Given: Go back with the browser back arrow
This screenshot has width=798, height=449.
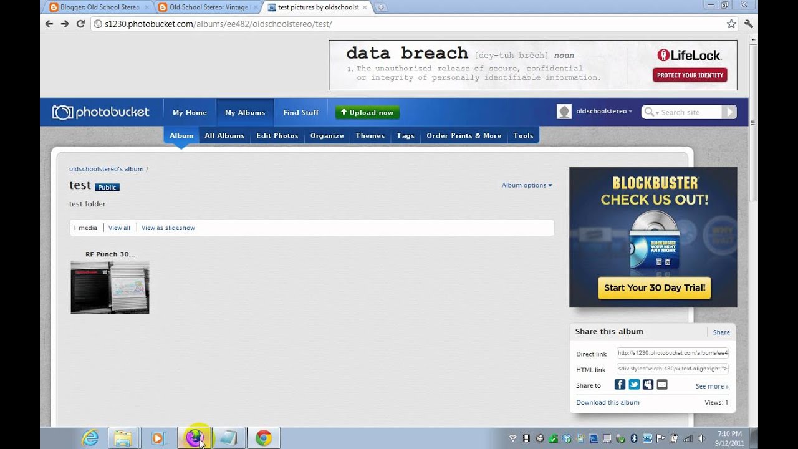Looking at the screenshot, I should click(x=49, y=24).
